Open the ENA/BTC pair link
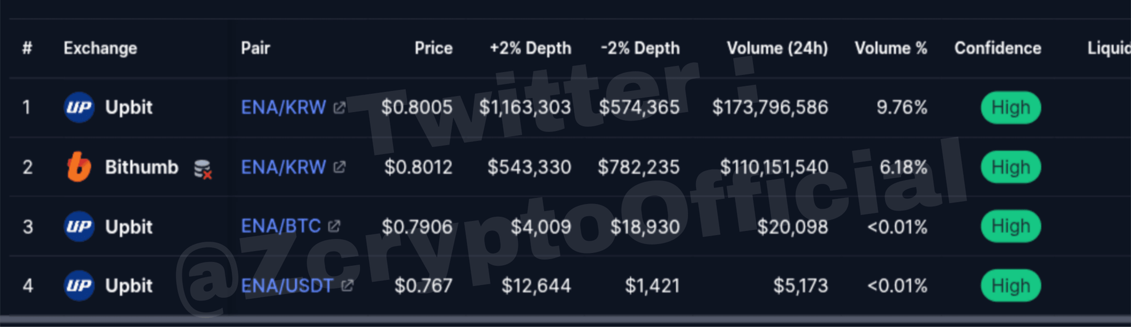The height and width of the screenshot is (327, 1131). coord(281,227)
